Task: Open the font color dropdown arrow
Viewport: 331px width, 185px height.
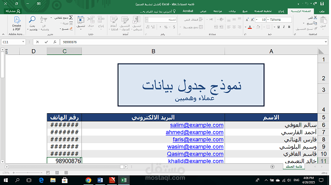Action: coord(246,27)
